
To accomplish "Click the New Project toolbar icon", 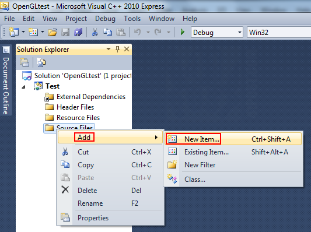I will [14, 32].
